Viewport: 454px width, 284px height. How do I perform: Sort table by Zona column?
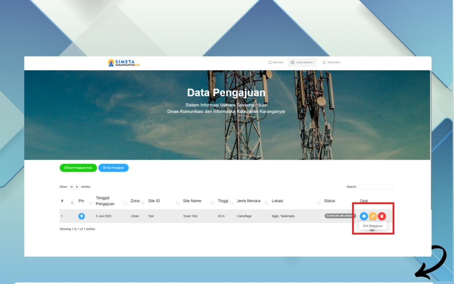click(x=135, y=201)
